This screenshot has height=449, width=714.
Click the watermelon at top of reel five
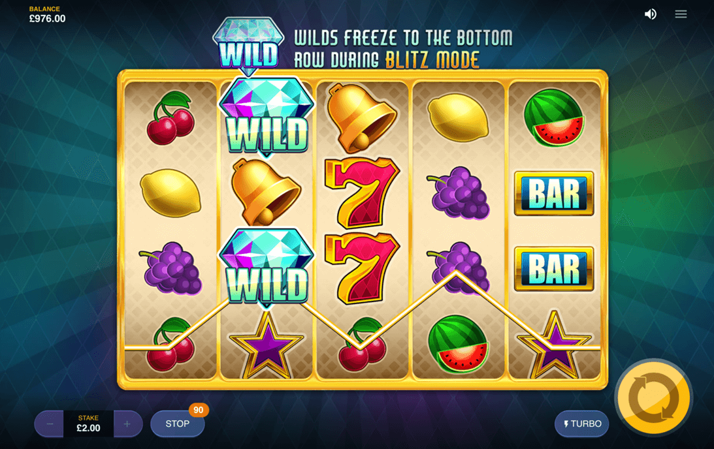[x=553, y=118]
